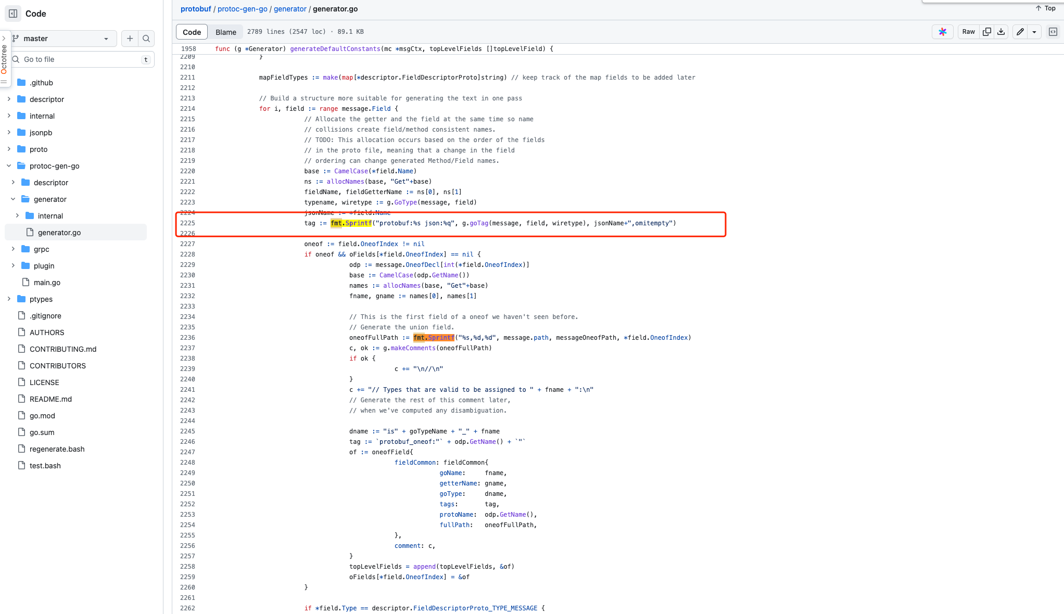
Task: Go to protobuf breadcrumb link
Action: (x=196, y=9)
